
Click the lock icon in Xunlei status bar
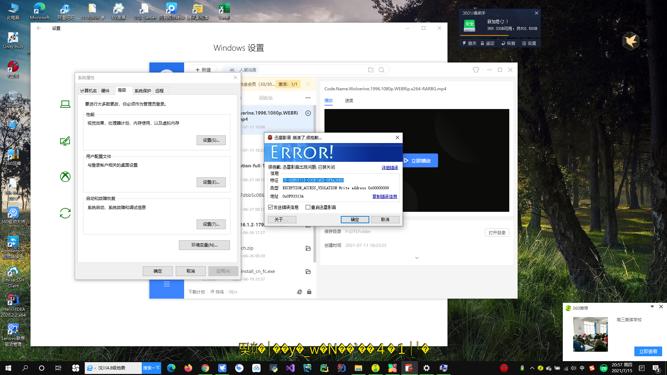click(309, 292)
